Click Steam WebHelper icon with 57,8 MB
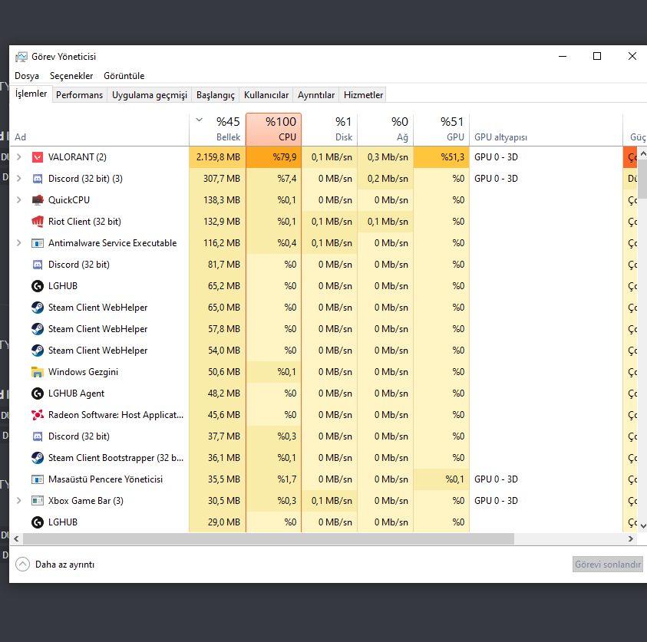Viewport: 647px width, 642px height. tap(38, 328)
